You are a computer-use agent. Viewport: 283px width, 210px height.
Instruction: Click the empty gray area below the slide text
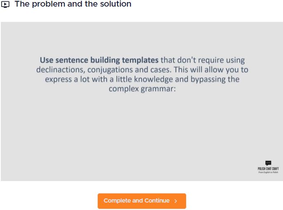tap(142, 132)
